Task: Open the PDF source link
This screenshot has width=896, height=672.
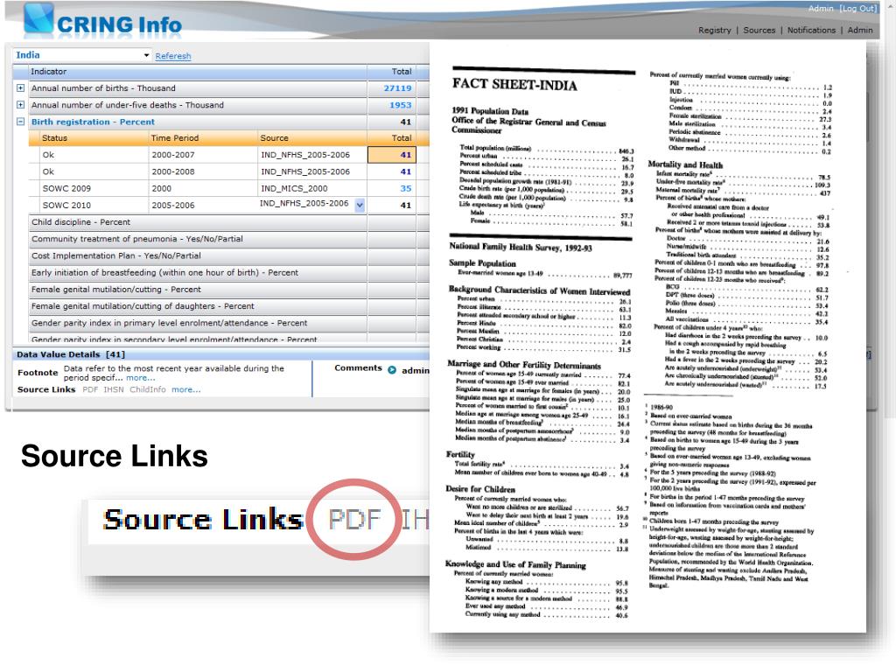Action: pyautogui.click(x=90, y=389)
